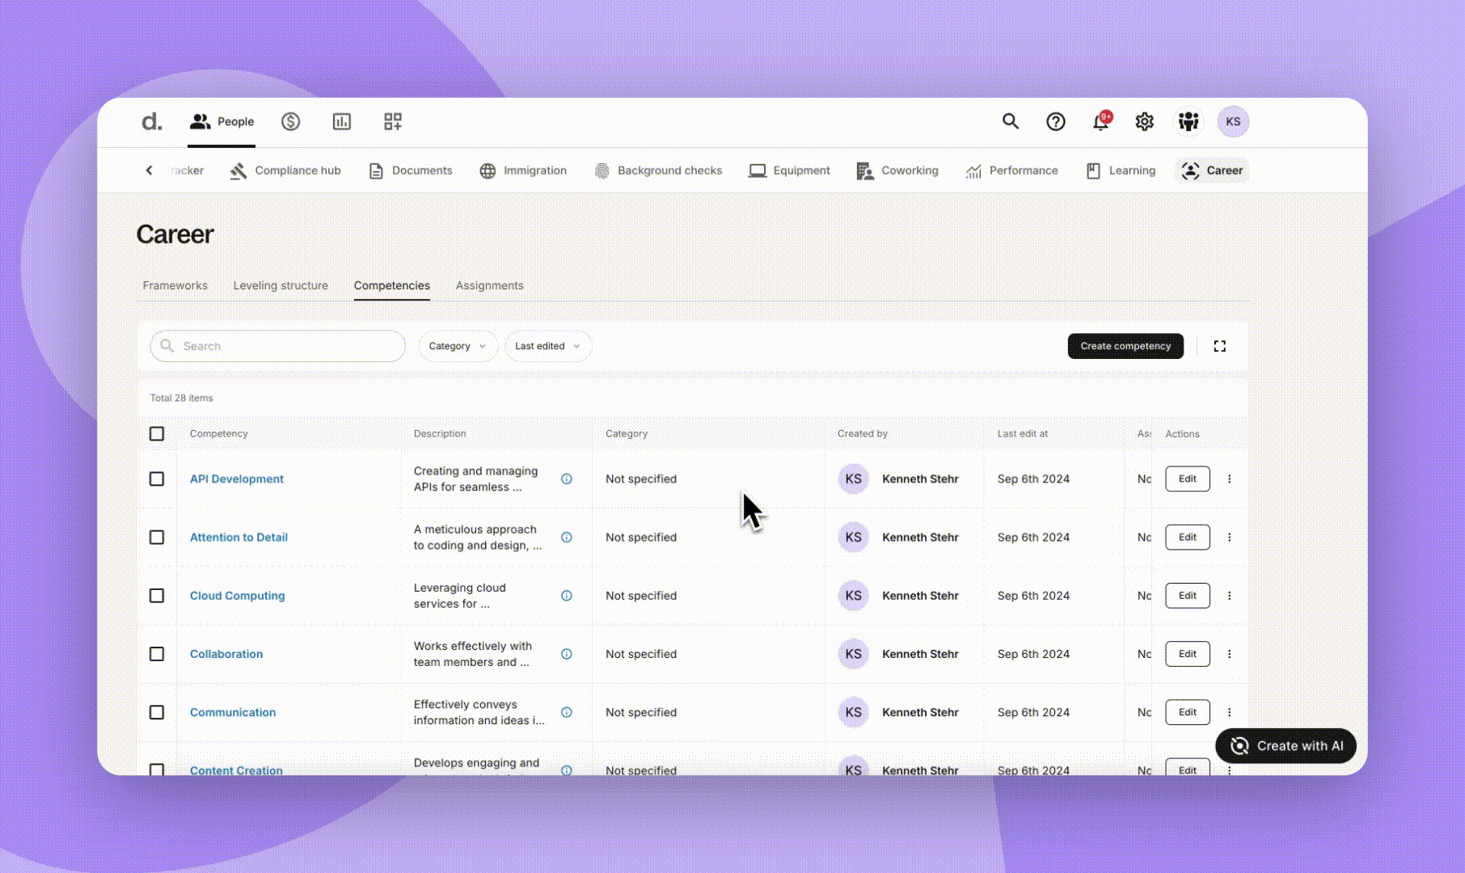This screenshot has height=873, width=1465.
Task: Click the team group icon in the top bar
Action: point(1188,121)
